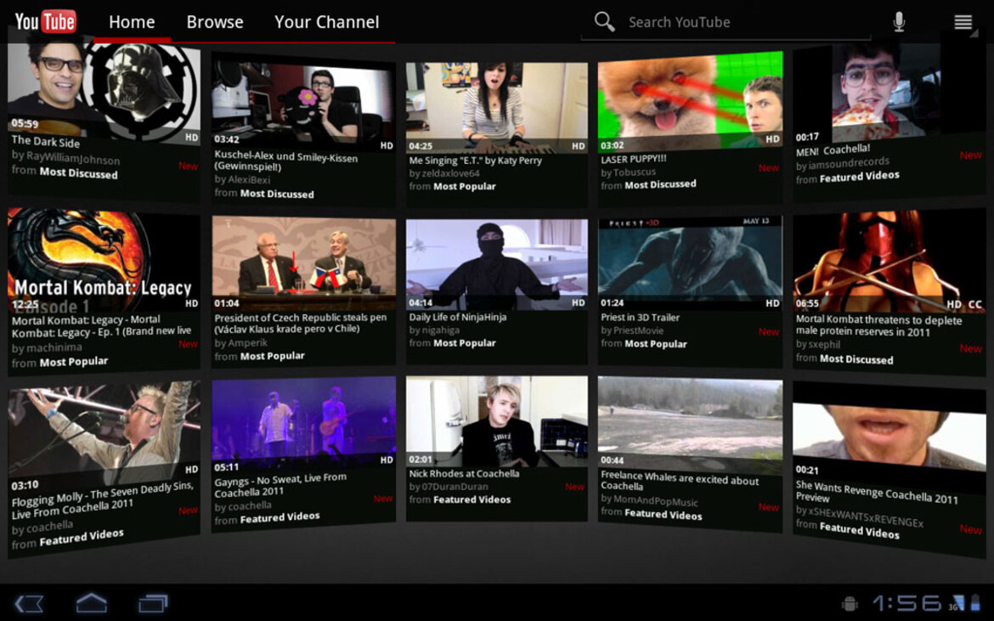Tap the Android back button
The width and height of the screenshot is (994, 621).
point(29,603)
